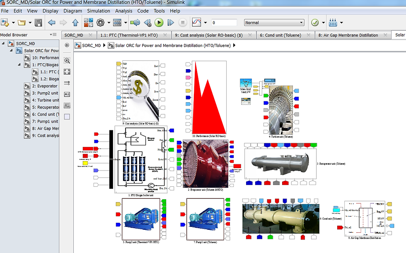Go back with the blue left arrow
This screenshot has height=253, width=406.
pos(52,23)
